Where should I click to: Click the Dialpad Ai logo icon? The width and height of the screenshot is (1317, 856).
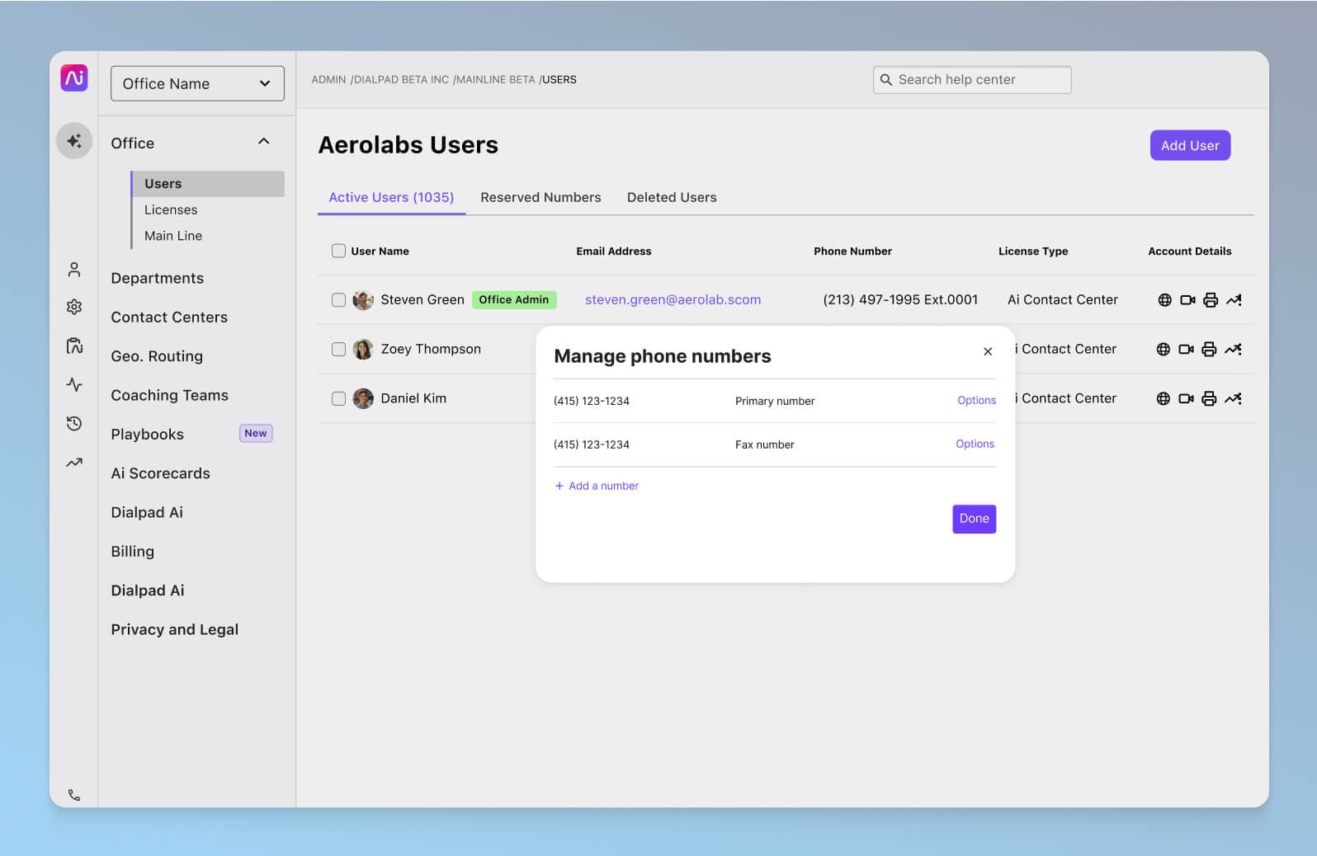click(x=74, y=78)
